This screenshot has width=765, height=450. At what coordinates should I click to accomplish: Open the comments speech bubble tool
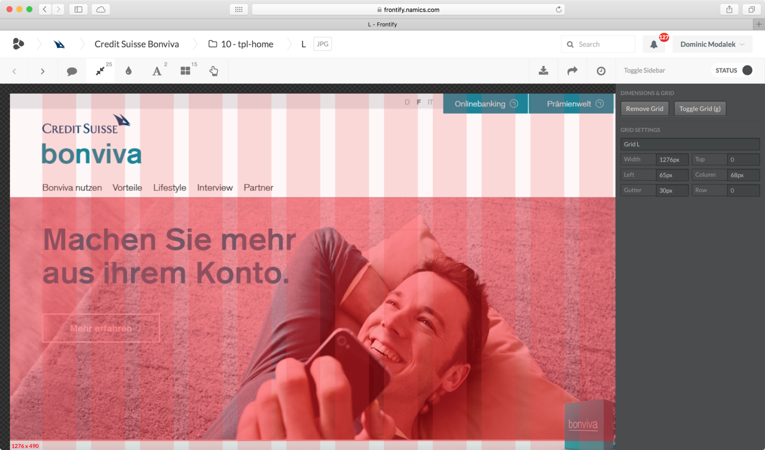click(x=72, y=71)
